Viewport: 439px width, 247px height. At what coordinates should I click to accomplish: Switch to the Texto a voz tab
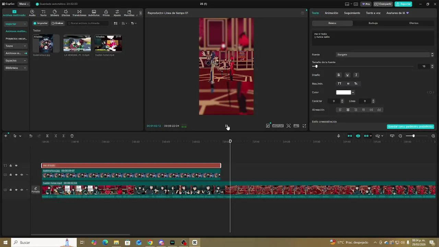point(373,13)
